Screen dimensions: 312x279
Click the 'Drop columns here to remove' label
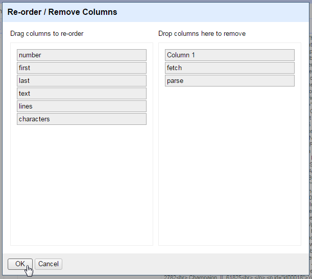[x=202, y=34]
